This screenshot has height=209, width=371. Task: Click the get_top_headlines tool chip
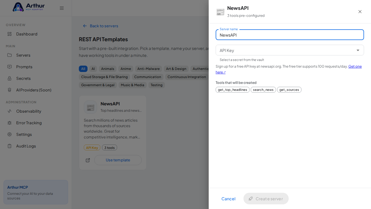click(232, 90)
